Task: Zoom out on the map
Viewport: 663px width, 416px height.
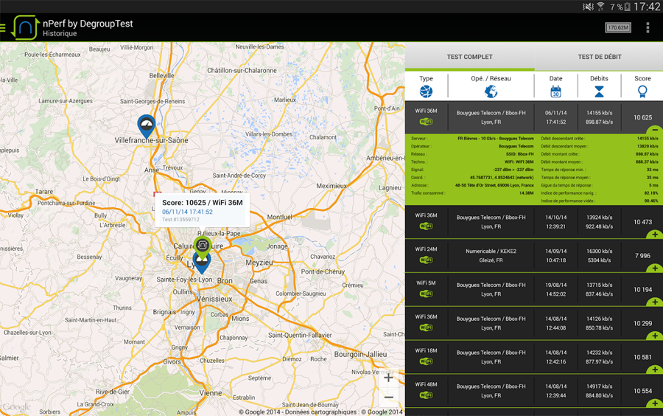Action: (x=388, y=397)
